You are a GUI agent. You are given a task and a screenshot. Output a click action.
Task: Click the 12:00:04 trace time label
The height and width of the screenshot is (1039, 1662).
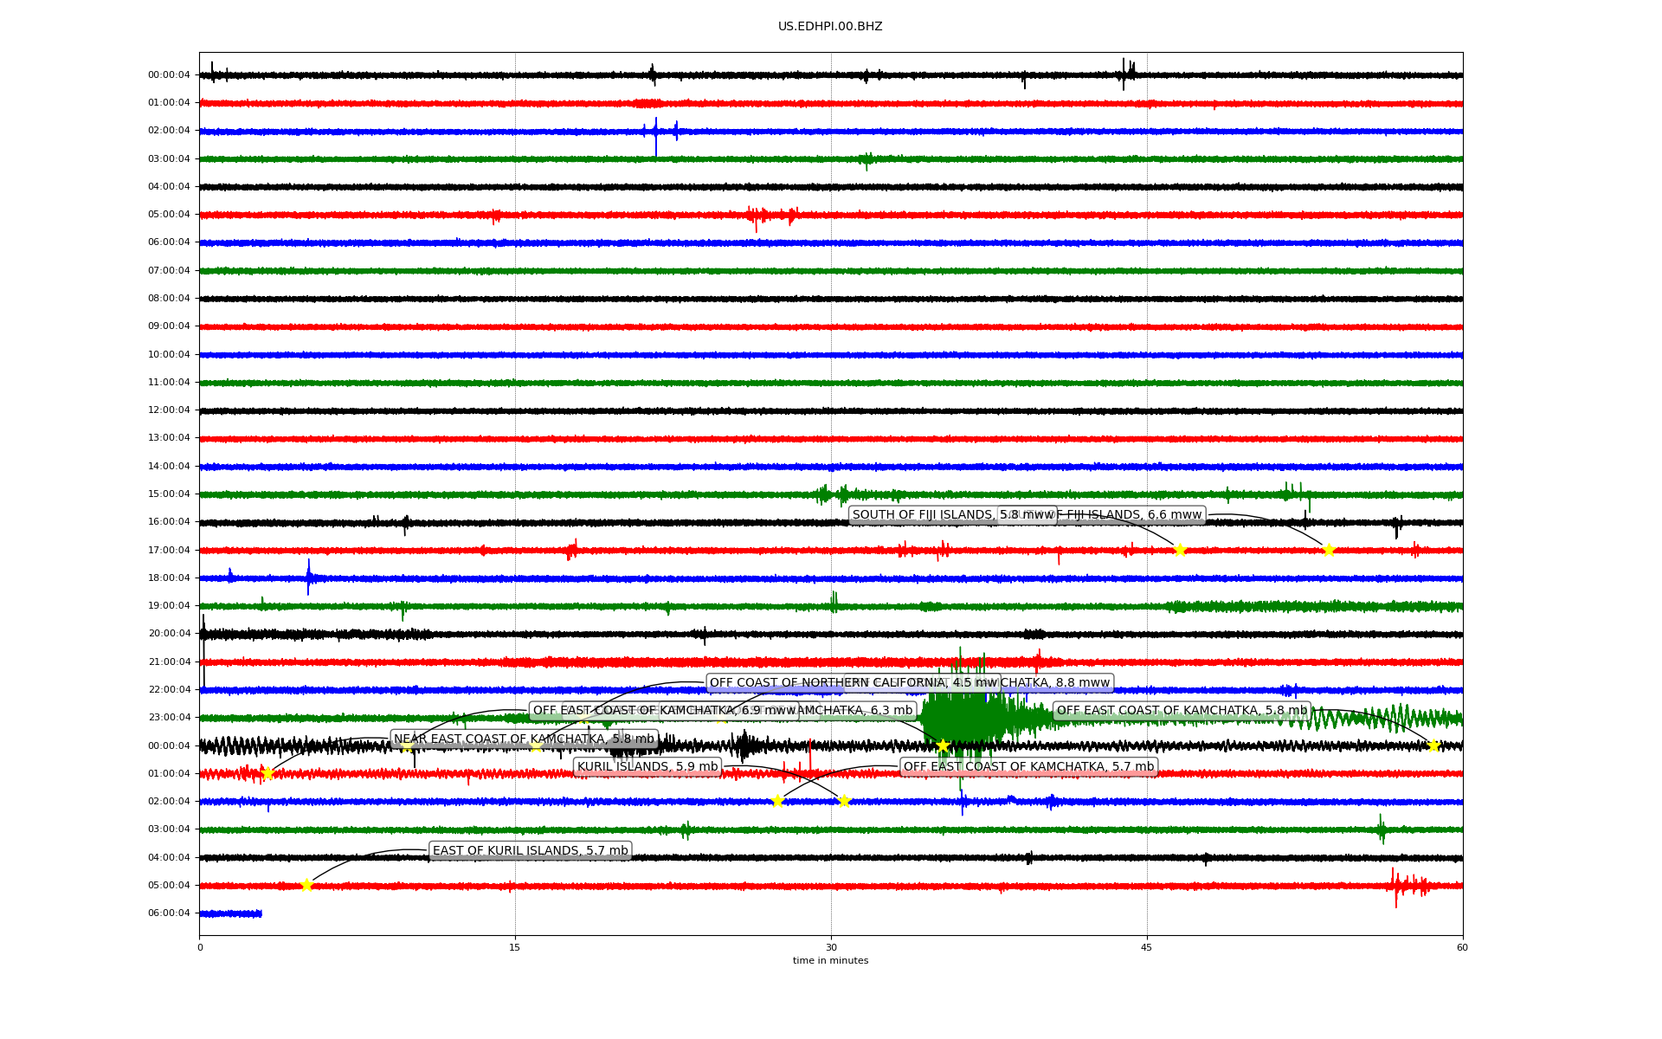tap(169, 410)
